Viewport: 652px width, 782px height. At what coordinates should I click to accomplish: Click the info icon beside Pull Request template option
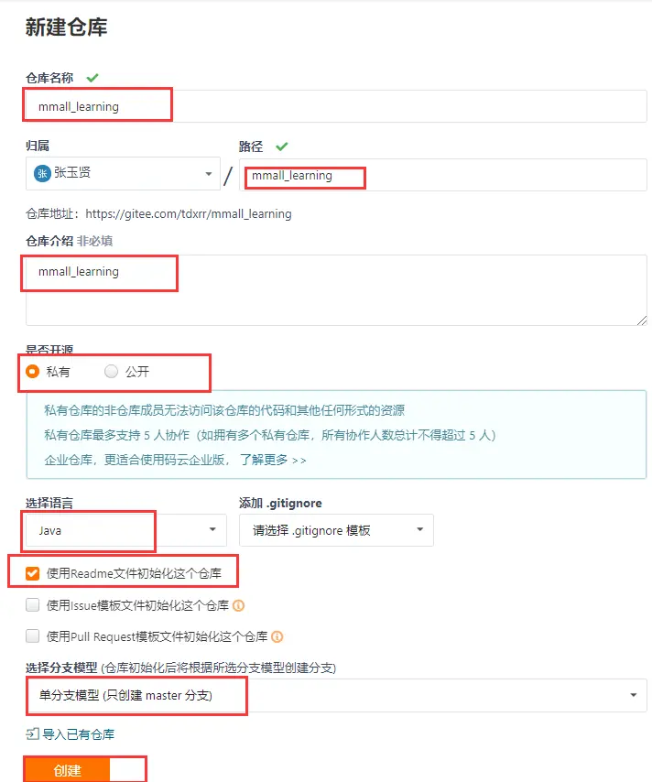pyautogui.click(x=277, y=637)
